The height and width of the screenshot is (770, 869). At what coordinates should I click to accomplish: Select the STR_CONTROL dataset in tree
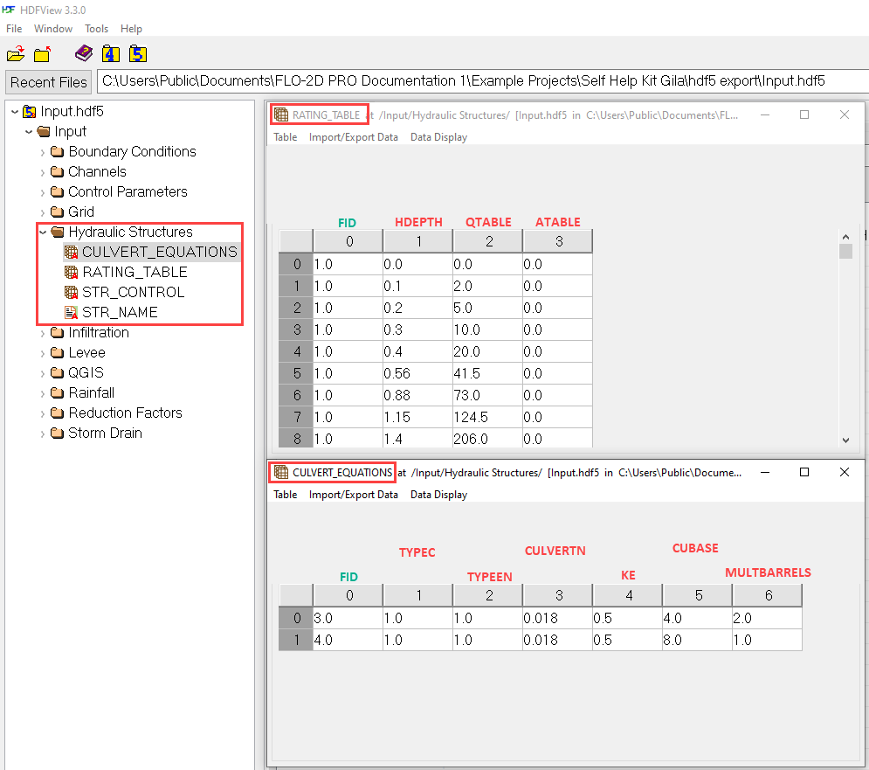(133, 292)
